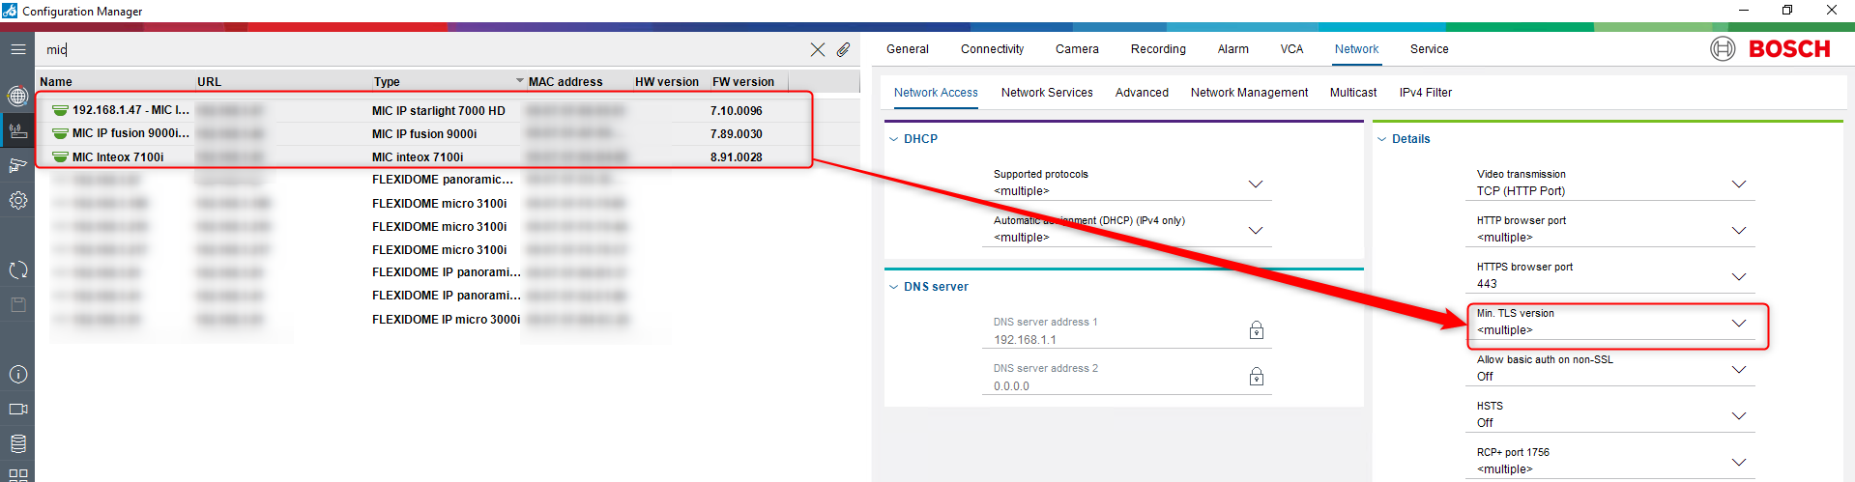Click the network scan globe icon
This screenshot has width=1855, height=482.
[17, 96]
